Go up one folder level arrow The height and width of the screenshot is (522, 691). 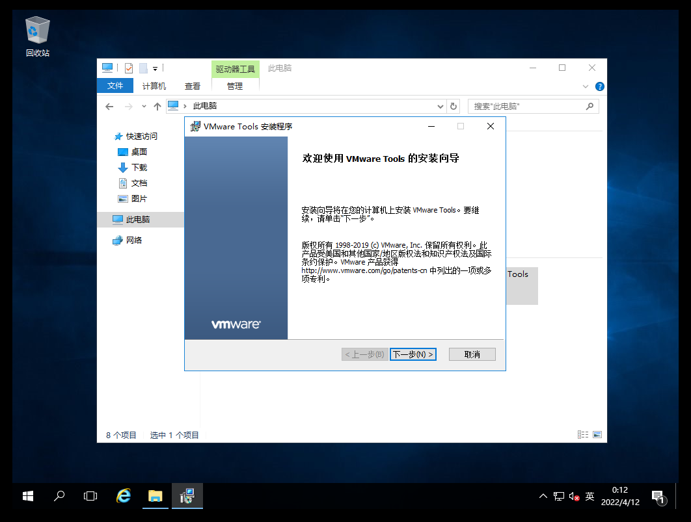157,107
